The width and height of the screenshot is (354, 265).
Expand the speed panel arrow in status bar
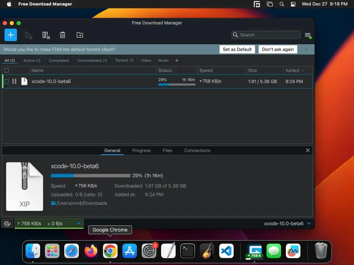78,224
